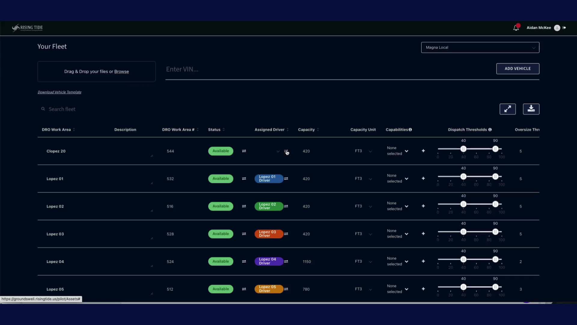
Task: Open the notifications bell
Action: pos(516,28)
